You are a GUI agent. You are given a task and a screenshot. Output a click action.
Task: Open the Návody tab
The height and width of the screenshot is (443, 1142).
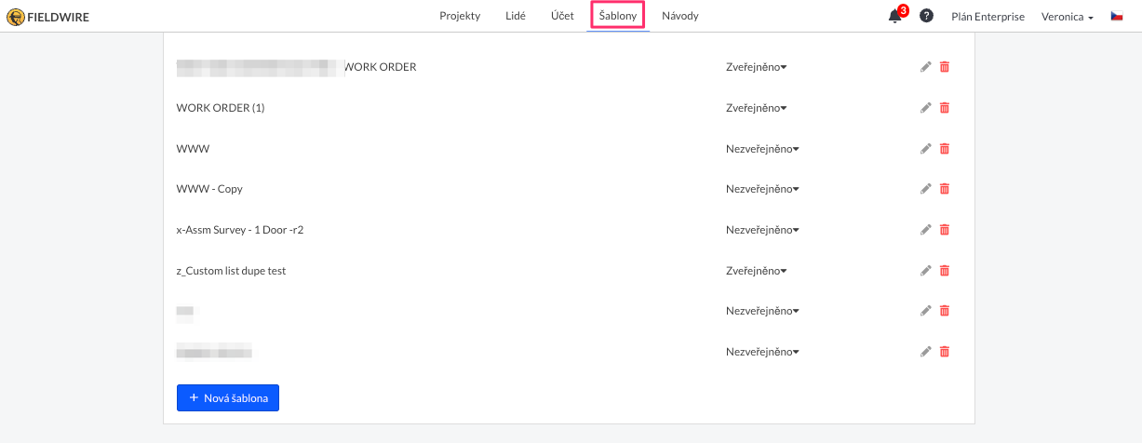coord(679,16)
